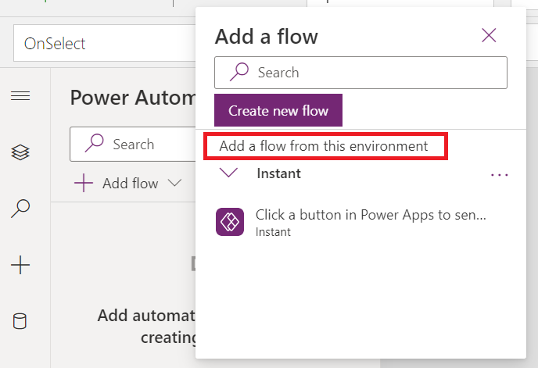Open the Data cylinder icon
Image resolution: width=538 pixels, height=368 pixels.
click(20, 321)
